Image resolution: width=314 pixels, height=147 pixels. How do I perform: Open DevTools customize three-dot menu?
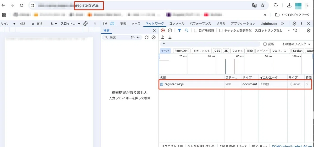pos(301,23)
